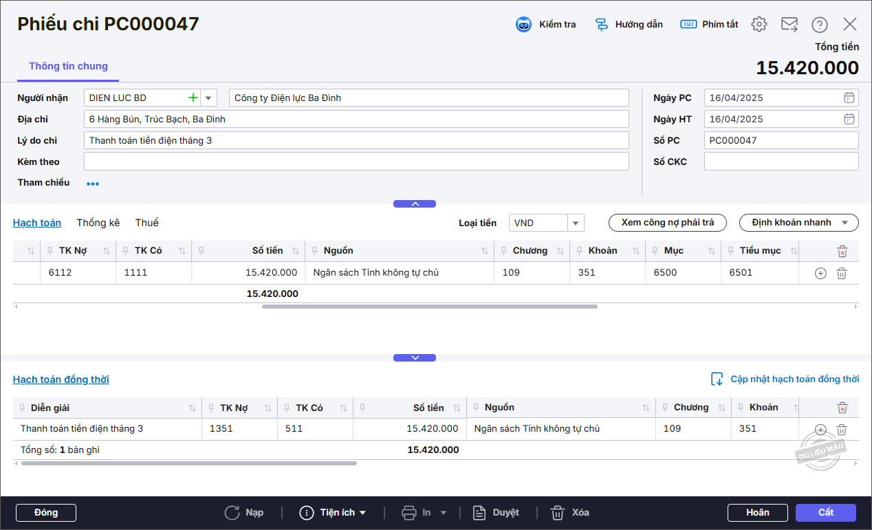Click the mail send icon
Viewport: 872px width, 530px height.
pyautogui.click(x=789, y=25)
